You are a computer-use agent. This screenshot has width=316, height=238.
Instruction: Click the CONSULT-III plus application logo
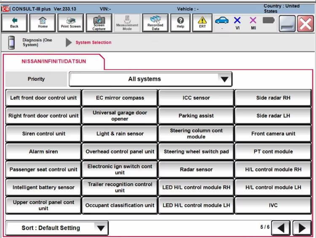[6, 9]
